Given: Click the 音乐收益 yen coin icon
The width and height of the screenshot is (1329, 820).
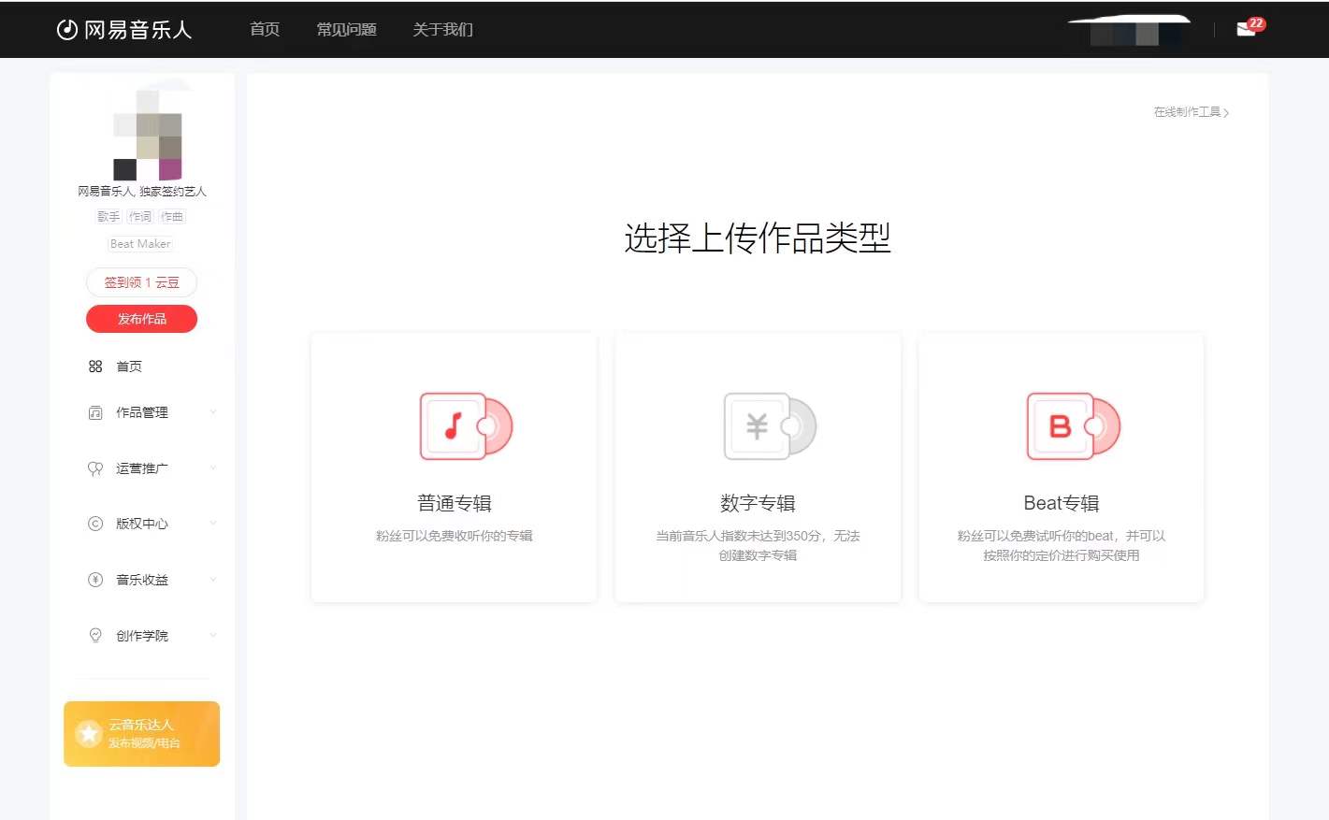Looking at the screenshot, I should 95,580.
